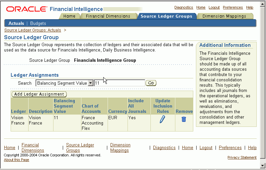The width and height of the screenshot is (266, 170).
Task: Click the vertical scrollbar up arrow
Action: (262, 4)
